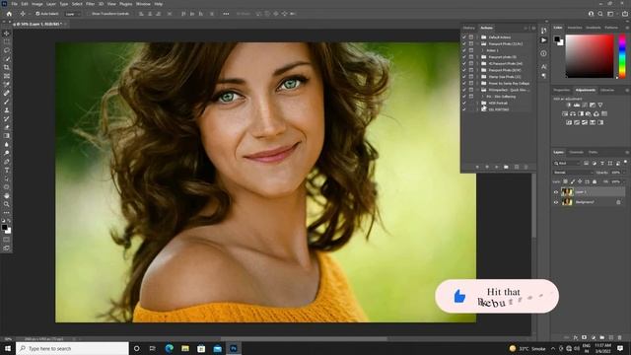The width and height of the screenshot is (631, 355).
Task: Select the Pen tool
Action: pyautogui.click(x=7, y=162)
